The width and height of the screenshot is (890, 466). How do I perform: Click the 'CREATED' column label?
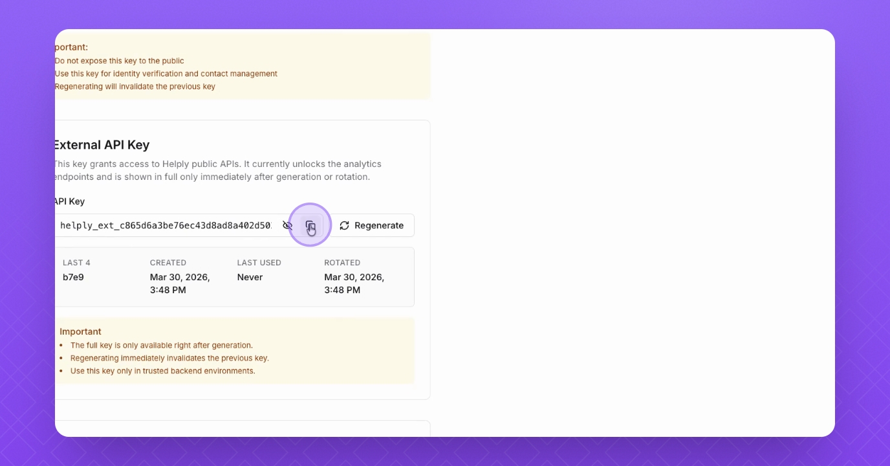[168, 263]
